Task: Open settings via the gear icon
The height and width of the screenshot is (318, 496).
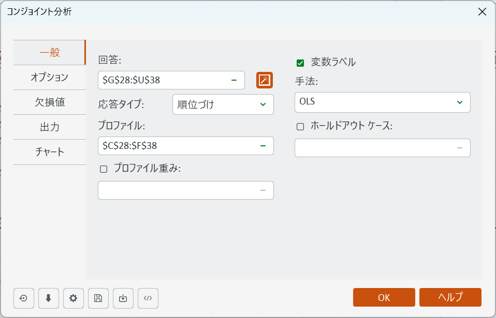Action: pos(74,298)
